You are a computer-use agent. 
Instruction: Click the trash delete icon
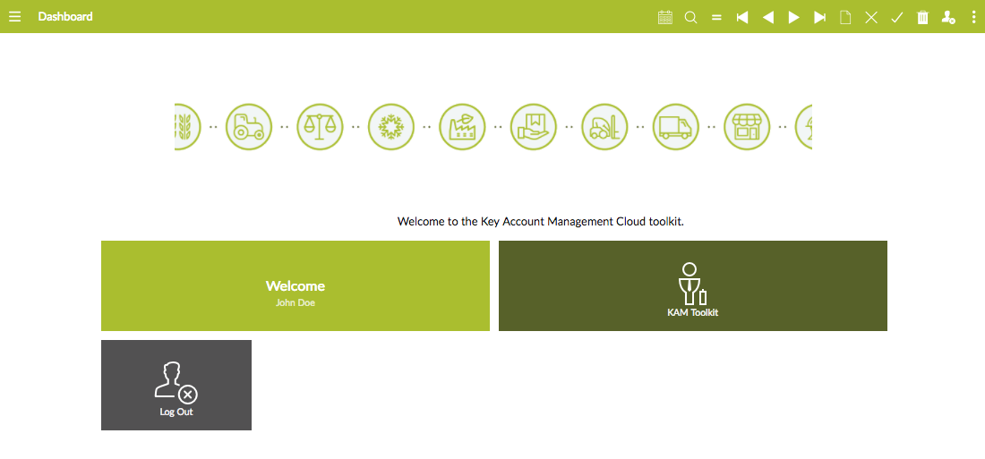(922, 17)
